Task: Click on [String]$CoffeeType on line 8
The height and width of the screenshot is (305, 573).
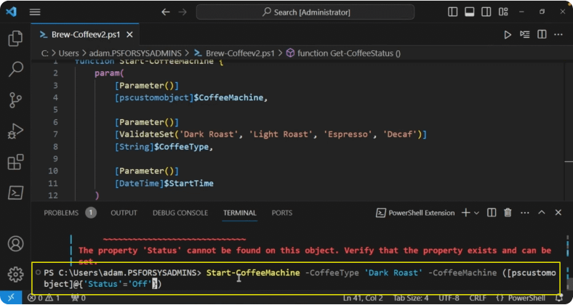Action: pyautogui.click(x=161, y=147)
